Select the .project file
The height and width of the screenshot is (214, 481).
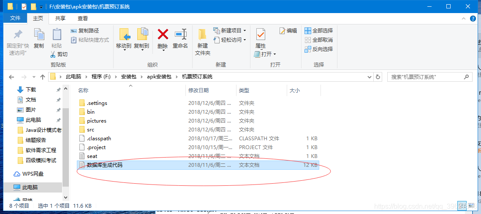[198, 147]
